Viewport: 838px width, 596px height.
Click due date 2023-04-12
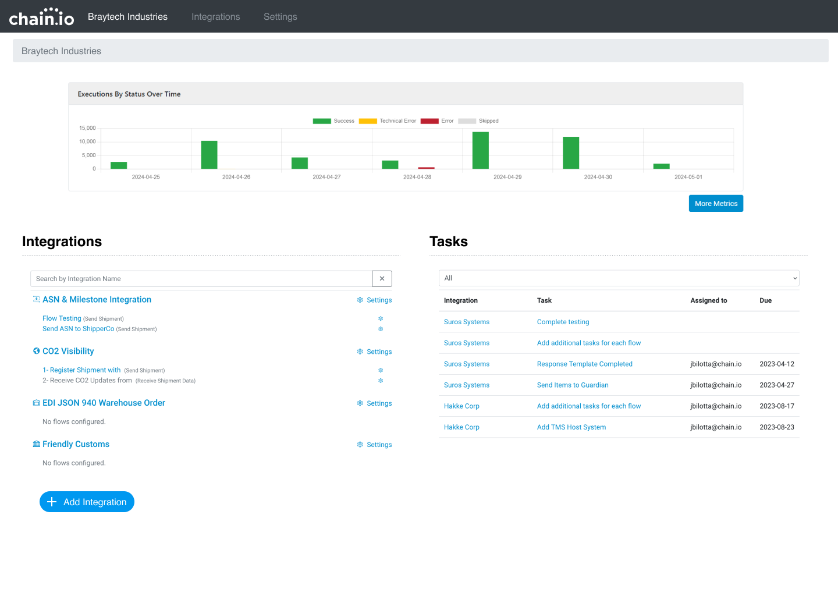(777, 364)
